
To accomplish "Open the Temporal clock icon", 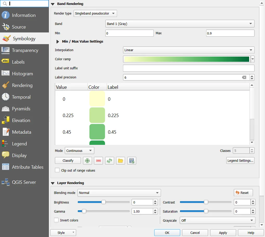I will coord(5,97).
